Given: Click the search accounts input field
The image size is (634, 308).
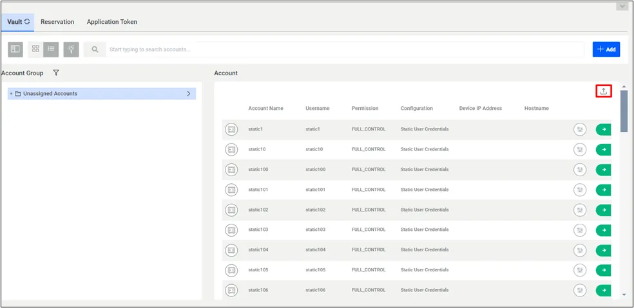Looking at the screenshot, I should tap(346, 50).
